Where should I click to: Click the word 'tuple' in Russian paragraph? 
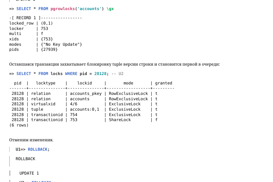point(117,64)
